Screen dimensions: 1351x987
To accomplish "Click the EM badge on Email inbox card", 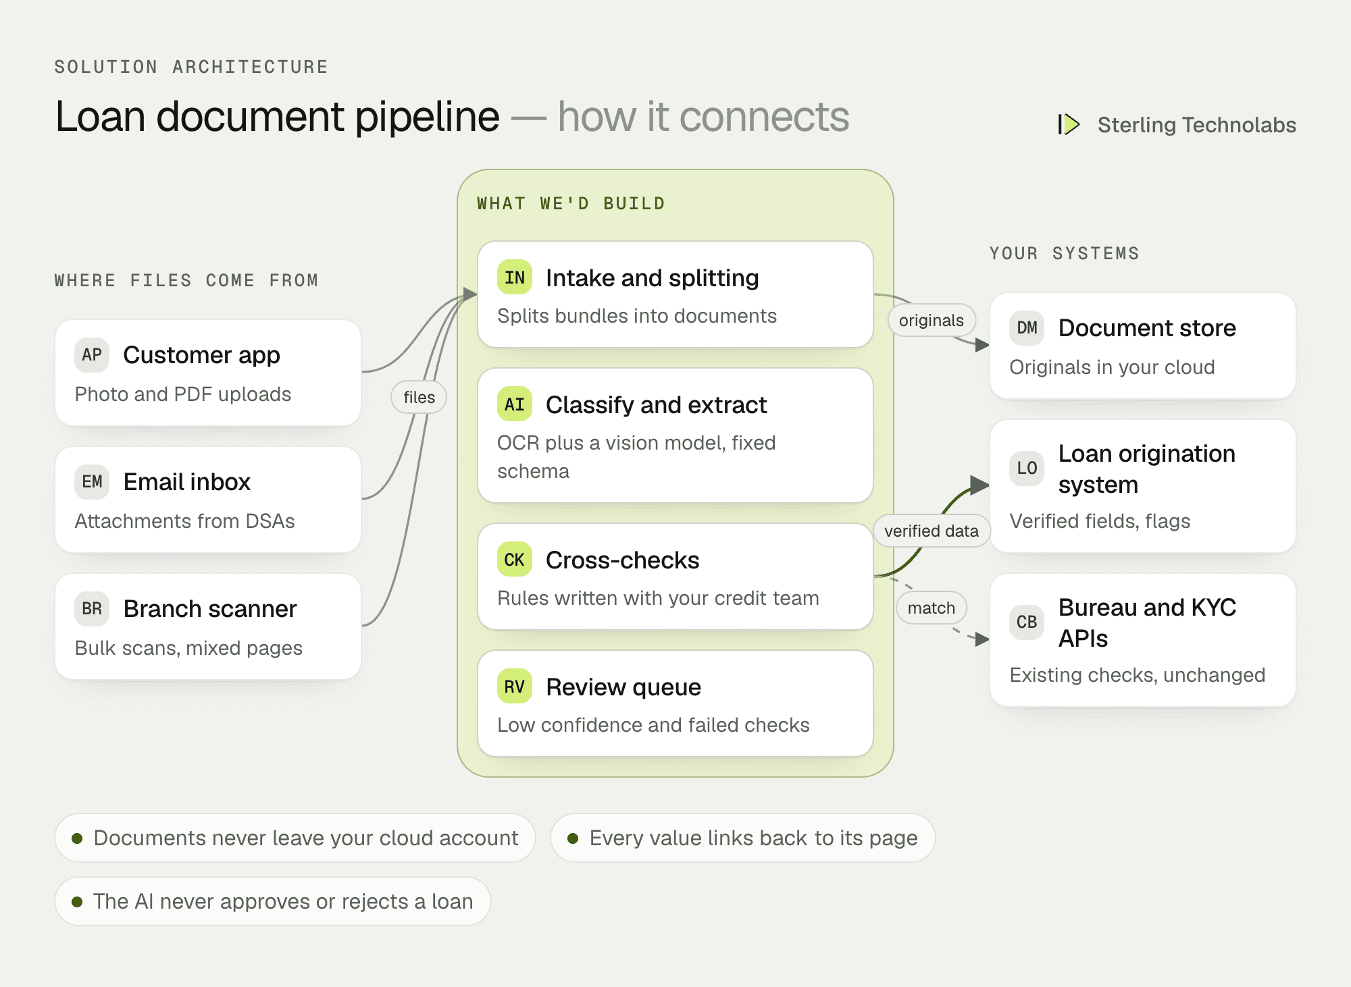I will (92, 482).
